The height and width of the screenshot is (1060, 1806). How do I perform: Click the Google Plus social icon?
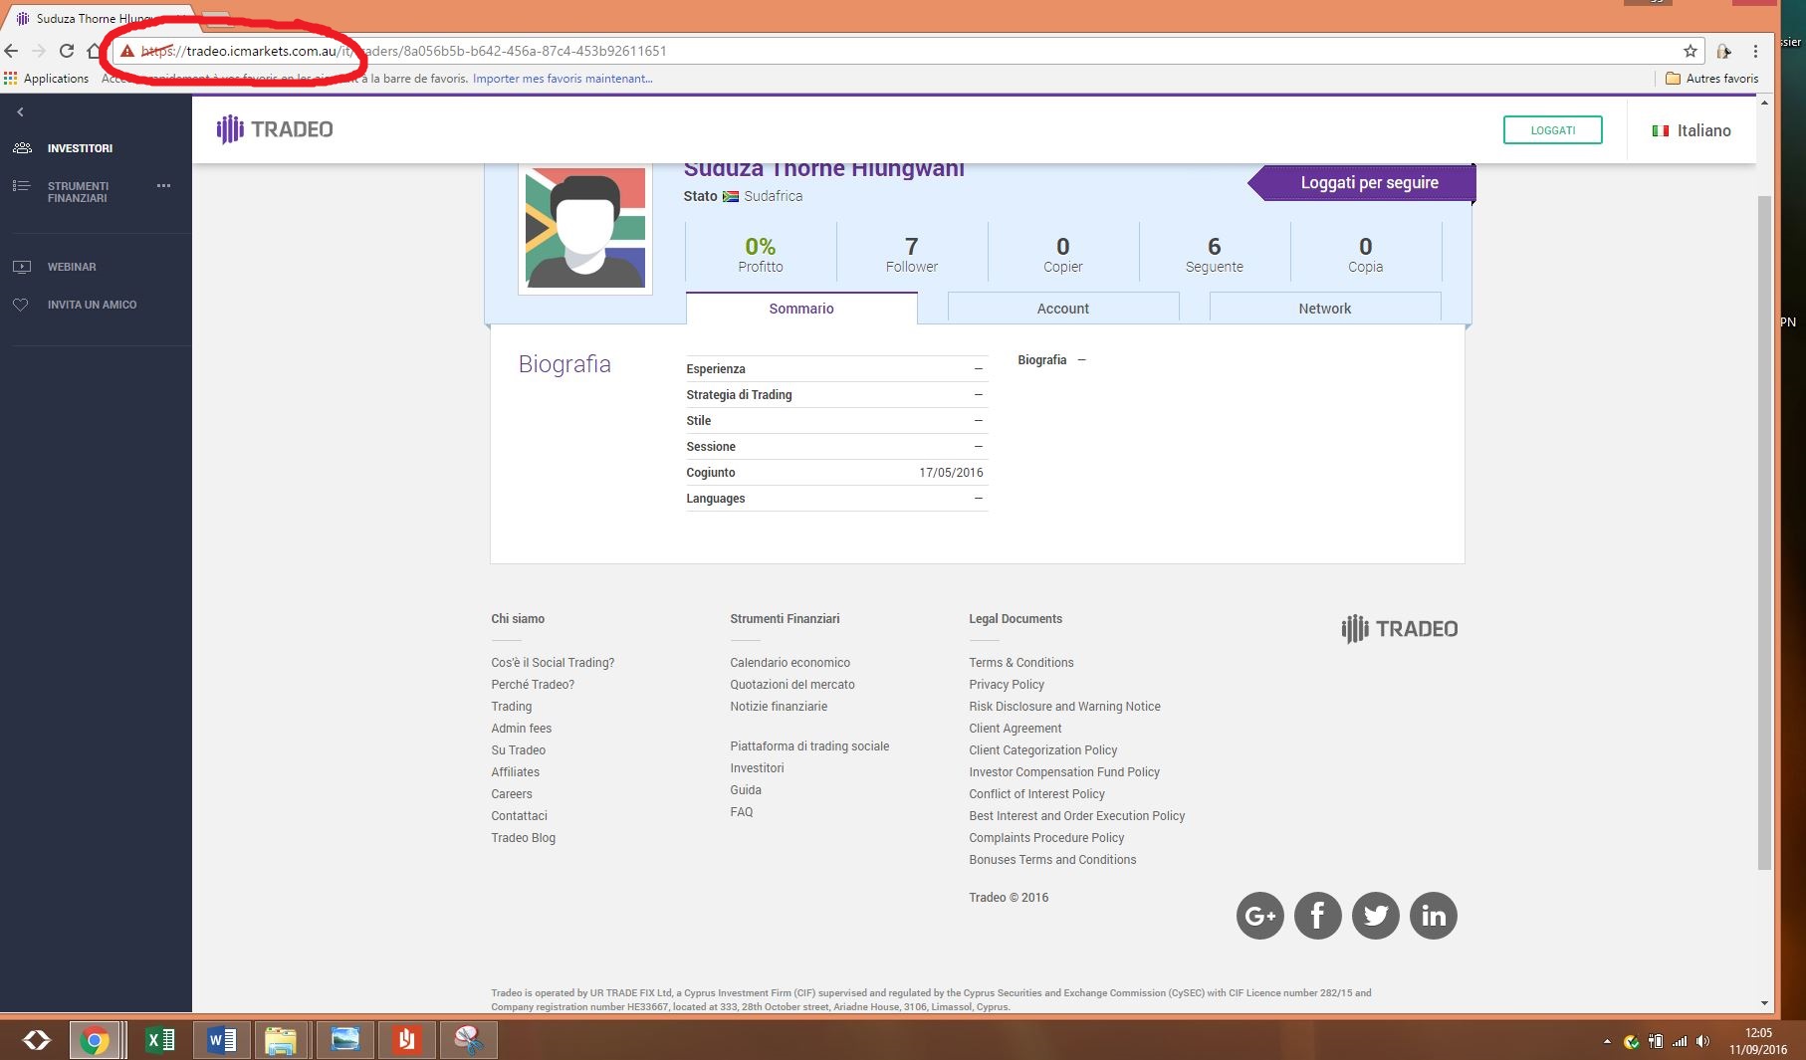pos(1259,916)
